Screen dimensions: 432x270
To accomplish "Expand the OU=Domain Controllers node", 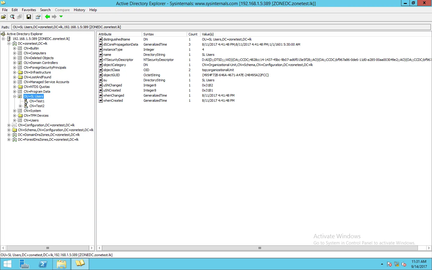I will coord(15,63).
